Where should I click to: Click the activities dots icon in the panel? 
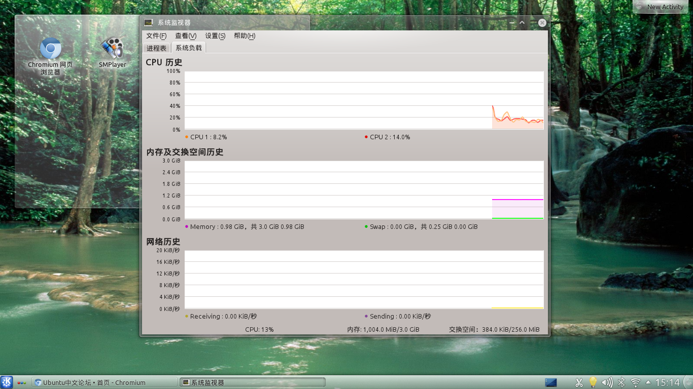coord(22,383)
